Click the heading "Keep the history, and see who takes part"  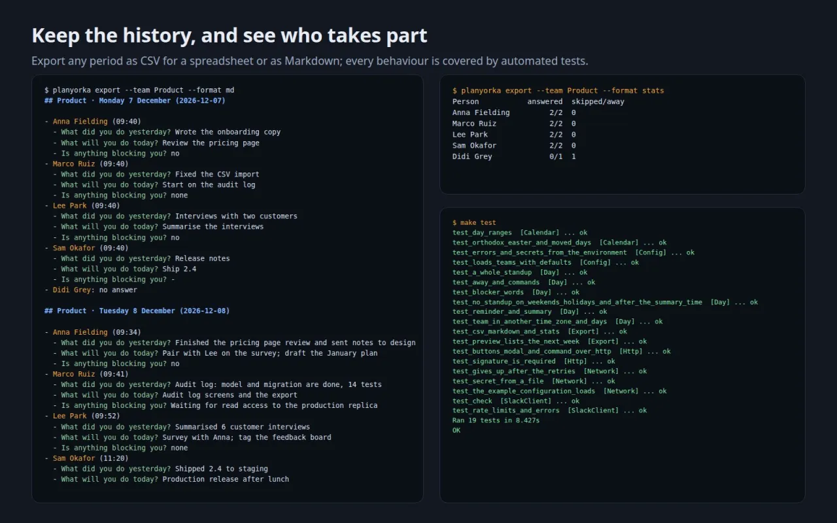point(230,35)
